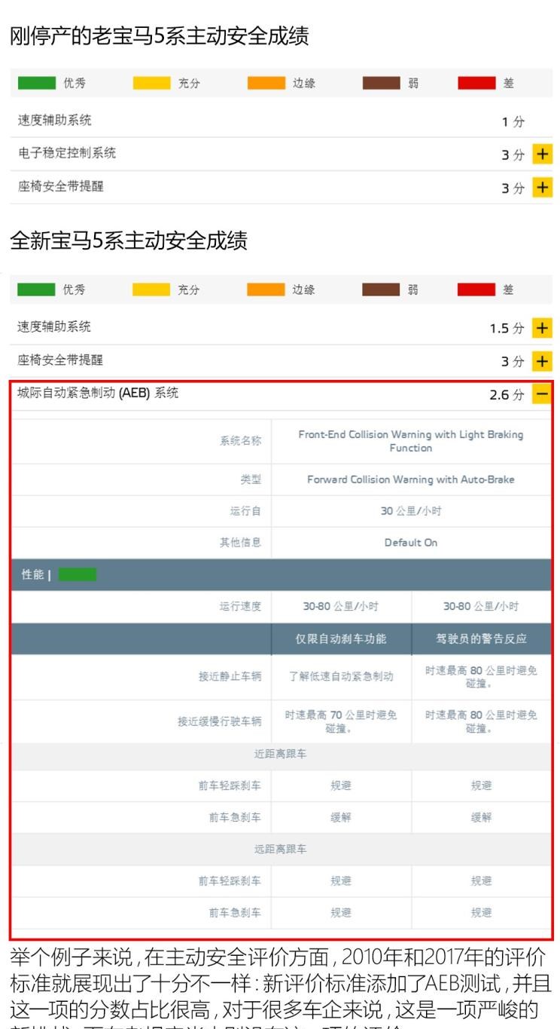560x1029 pixels.
Task: Click heading 全新宝马5系主动安全成绩
Action: click(x=129, y=240)
